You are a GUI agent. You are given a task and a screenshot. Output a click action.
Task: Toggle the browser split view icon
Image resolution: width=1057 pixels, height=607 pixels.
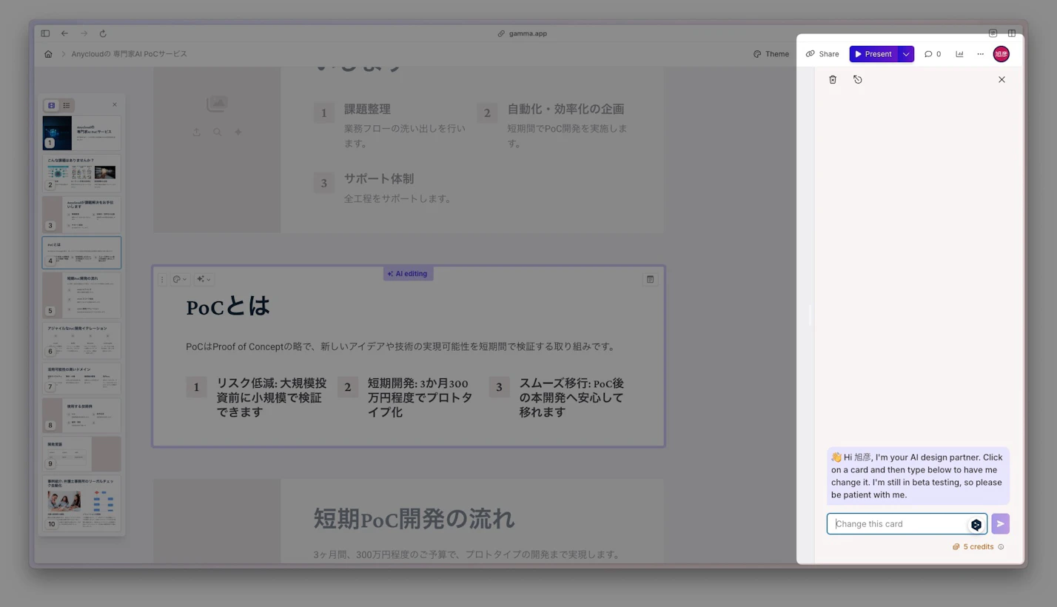[1012, 33]
